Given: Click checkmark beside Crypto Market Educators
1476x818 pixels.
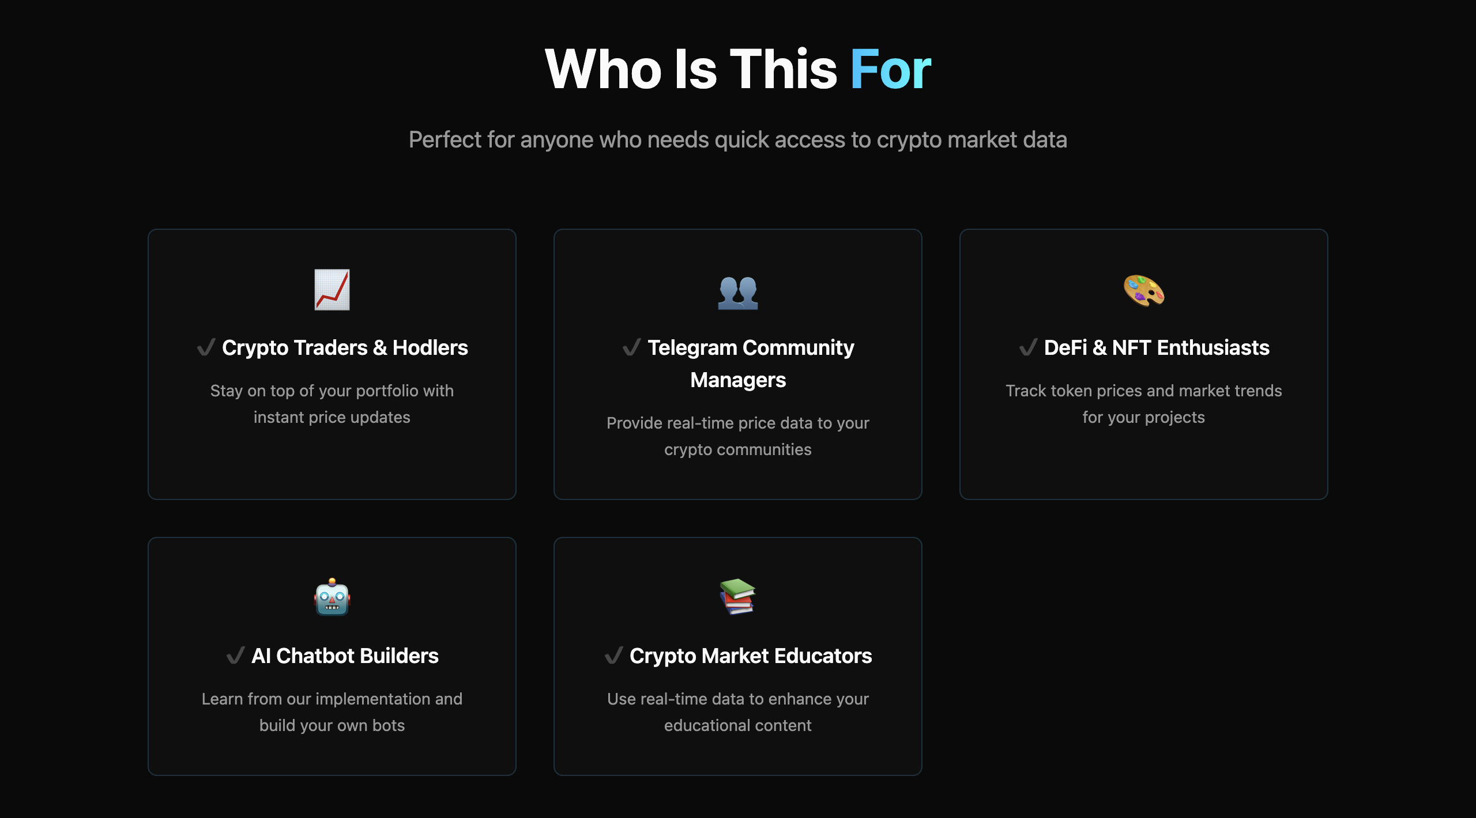Looking at the screenshot, I should [613, 656].
